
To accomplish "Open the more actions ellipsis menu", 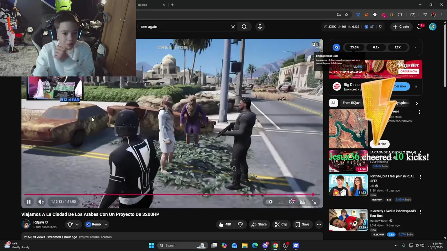I will tap(319, 225).
